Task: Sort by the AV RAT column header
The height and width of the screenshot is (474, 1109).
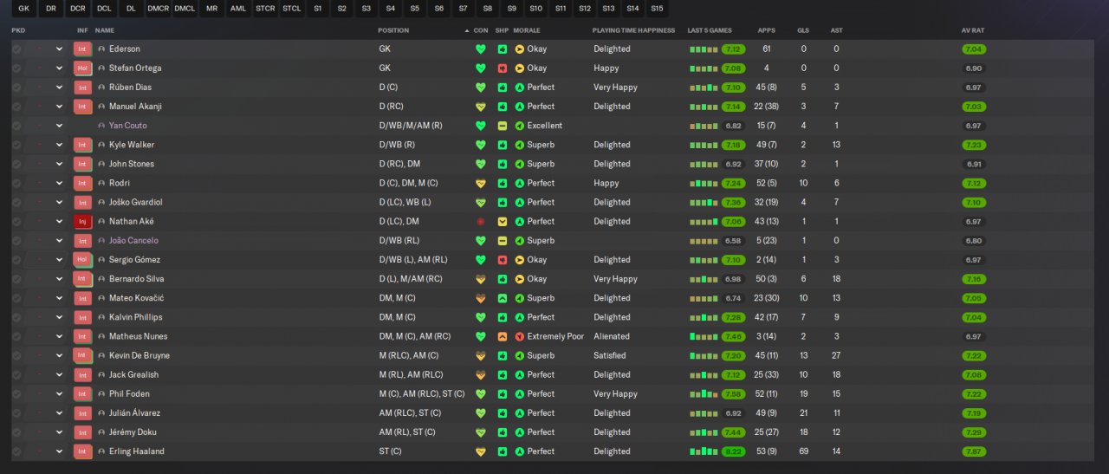Action: 973,30
